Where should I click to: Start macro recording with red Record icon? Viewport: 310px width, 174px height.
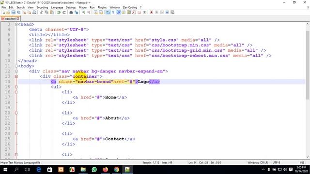pos(152,13)
